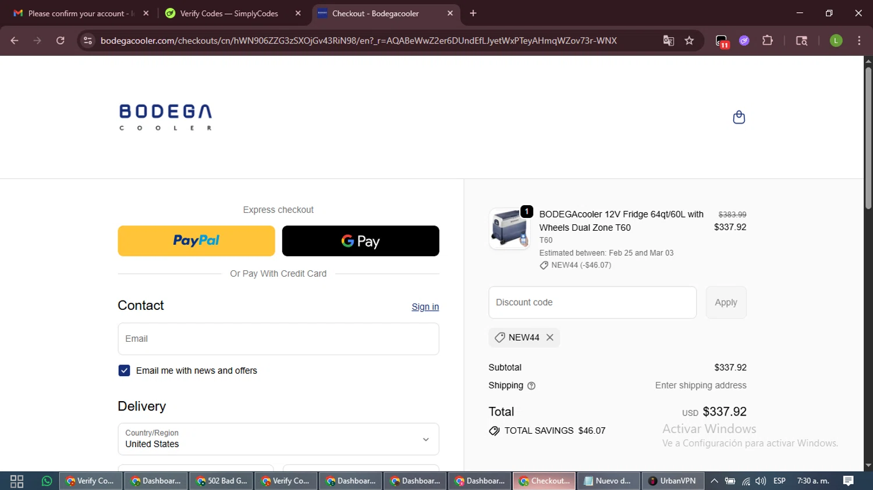Pay with the PayPal button
873x490 pixels.
196,241
